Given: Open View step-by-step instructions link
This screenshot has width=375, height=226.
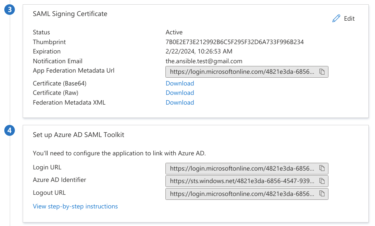Looking at the screenshot, I should [x=75, y=206].
